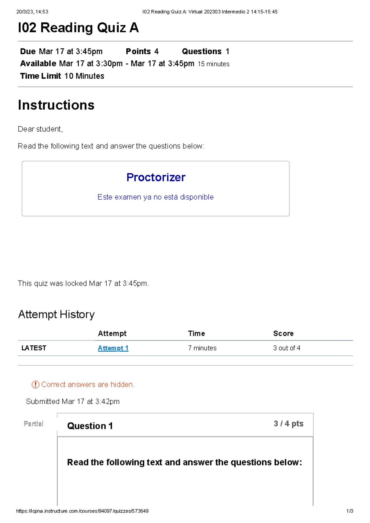This screenshot has width=370, height=523.
Task: Click the Proctorizer heading
Action: click(x=156, y=177)
